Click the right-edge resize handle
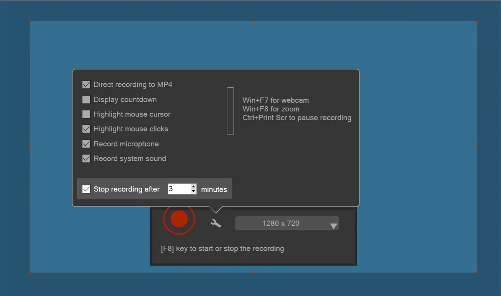Screen dimensions: 501x296 [x=476, y=147]
